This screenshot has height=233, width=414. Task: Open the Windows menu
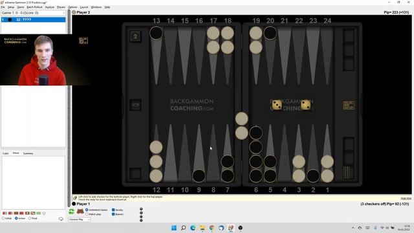point(96,7)
